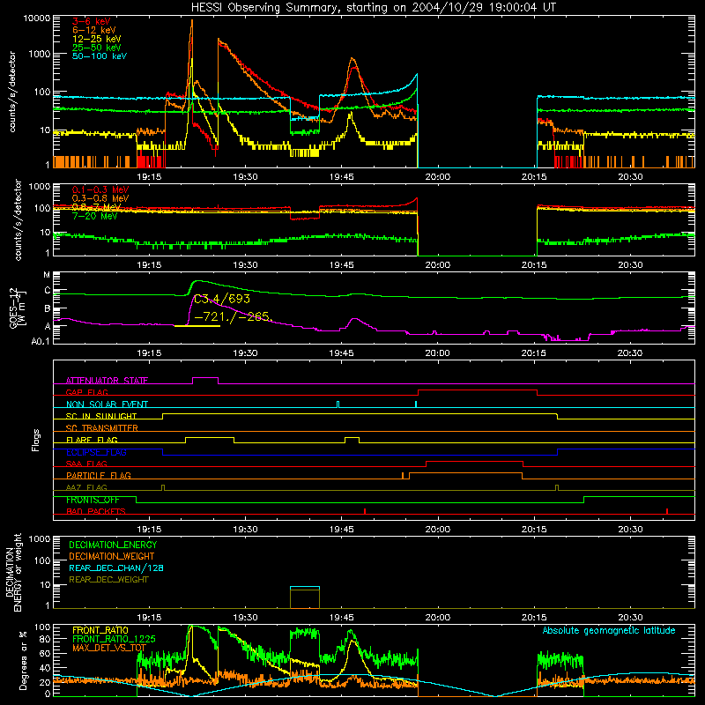Click the vertical Flags axis label
Screen dimensions: 705x705
[x=36, y=440]
